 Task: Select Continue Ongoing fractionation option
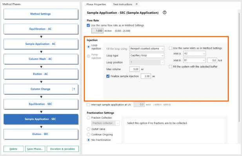pyautogui.click(x=88, y=134)
